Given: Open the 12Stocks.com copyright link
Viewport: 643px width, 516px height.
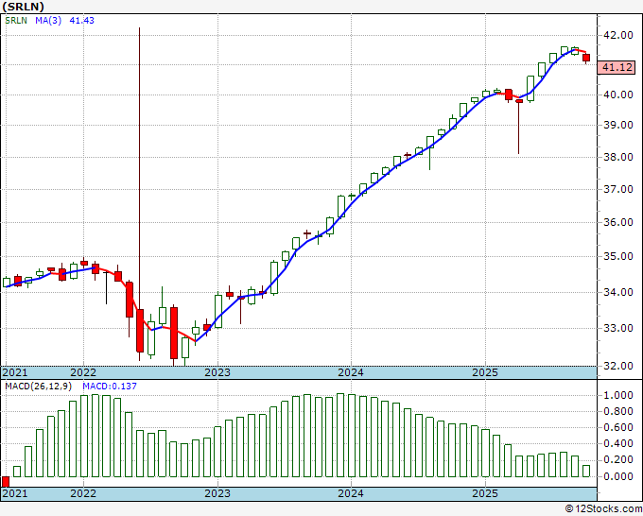Looking at the screenshot, I should click(x=603, y=509).
